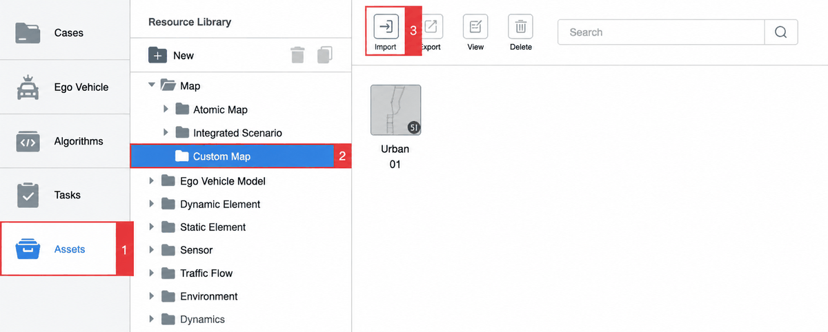This screenshot has height=332, width=828.
Task: Click the search magnifier button
Action: pos(781,32)
